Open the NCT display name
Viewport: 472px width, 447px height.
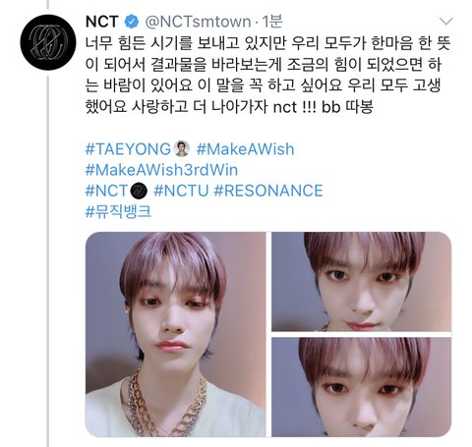101,22
